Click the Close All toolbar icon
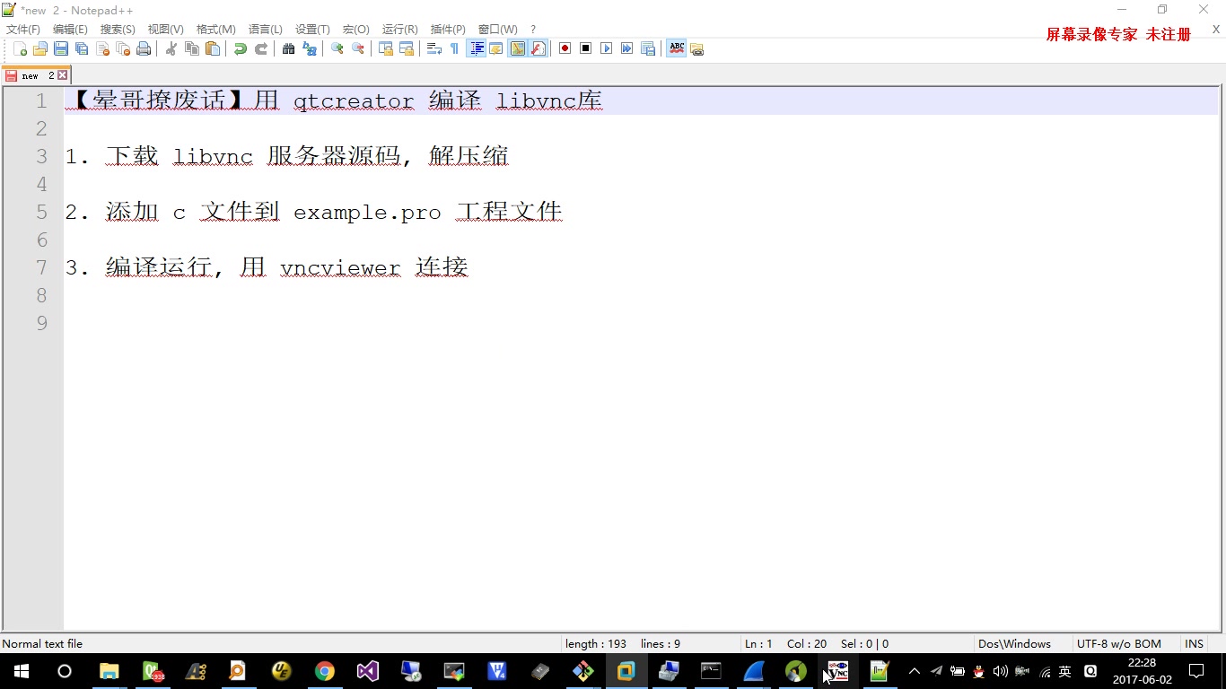 123,48
